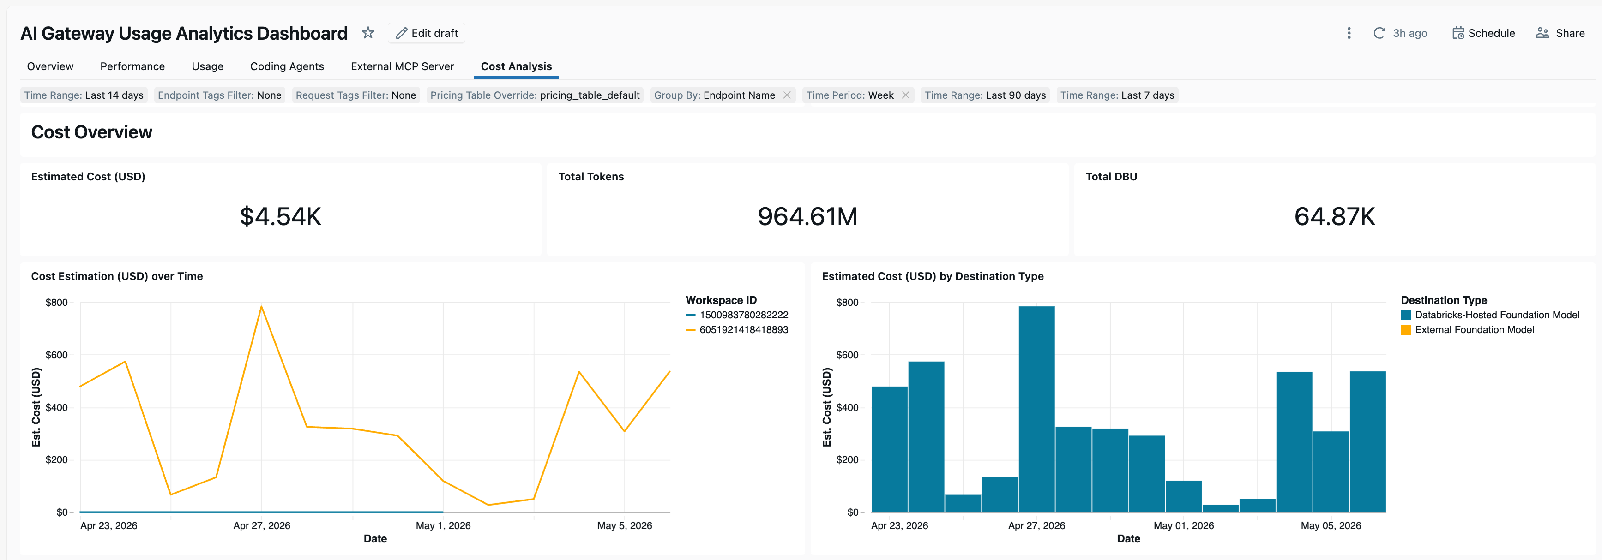Open Time Range Last 14 days filter
Screen dimensions: 1602x560
click(x=84, y=95)
